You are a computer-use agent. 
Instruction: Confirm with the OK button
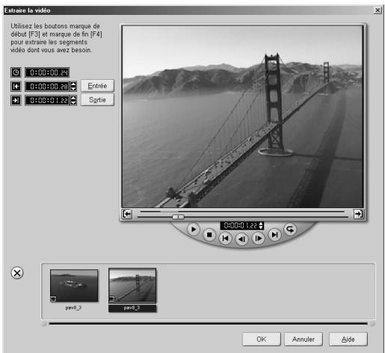coord(262,340)
